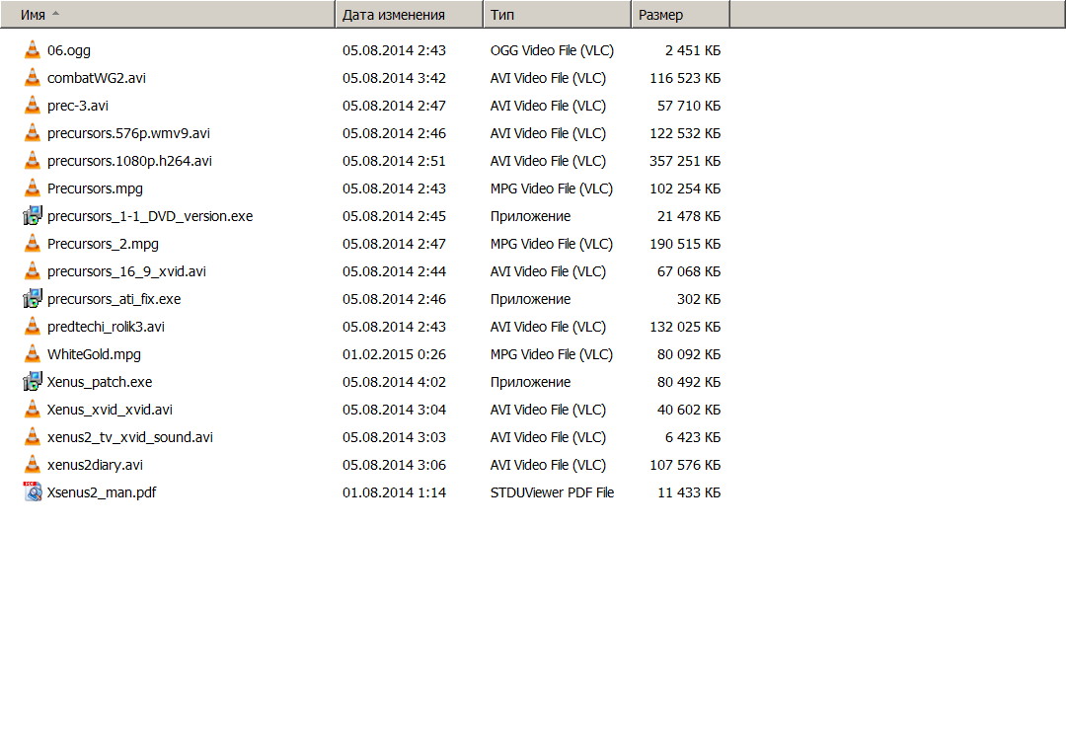Click the size value 80 092 КБ

(x=689, y=355)
